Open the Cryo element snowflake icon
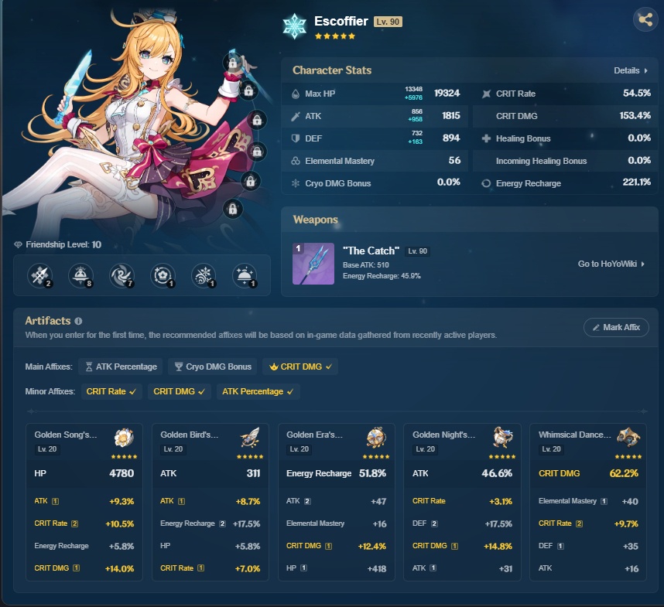The height and width of the screenshot is (607, 664). click(294, 26)
